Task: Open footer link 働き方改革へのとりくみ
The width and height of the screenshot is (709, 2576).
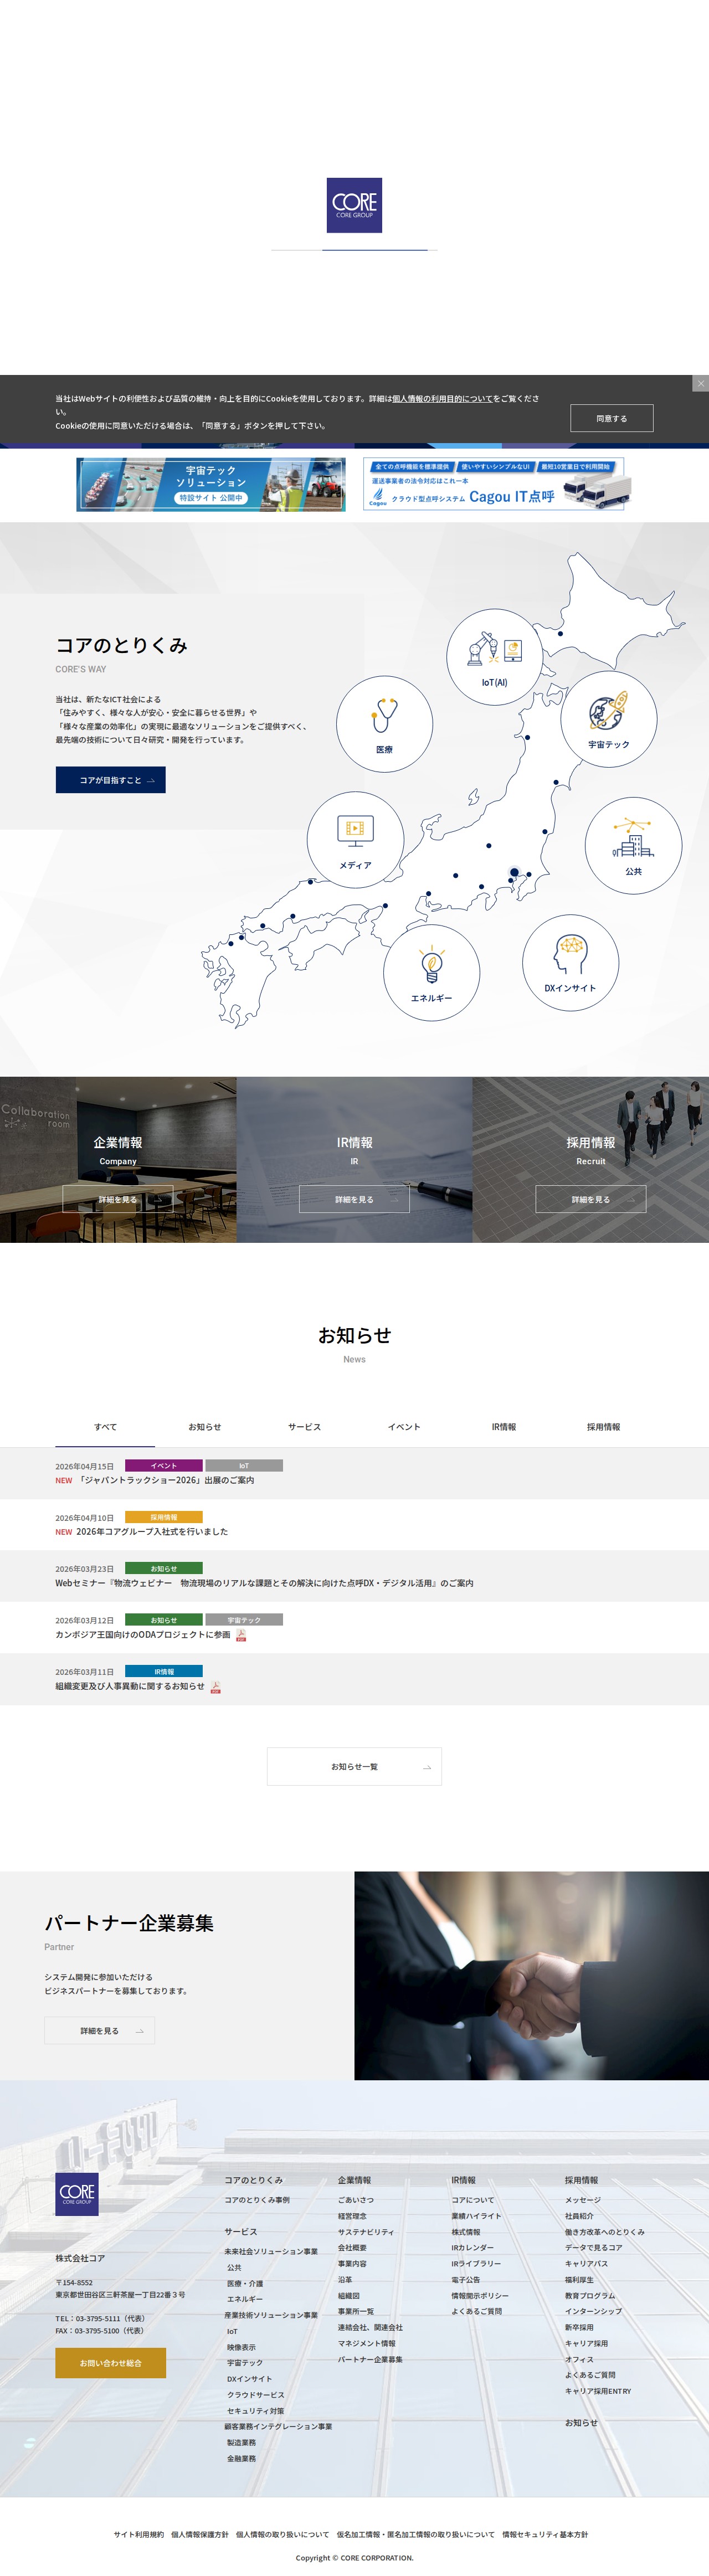Action: [x=605, y=2232]
